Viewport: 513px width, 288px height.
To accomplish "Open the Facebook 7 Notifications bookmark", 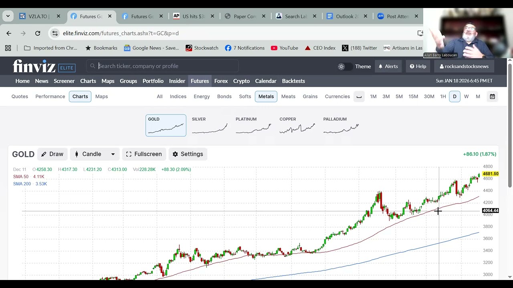I will click(244, 48).
